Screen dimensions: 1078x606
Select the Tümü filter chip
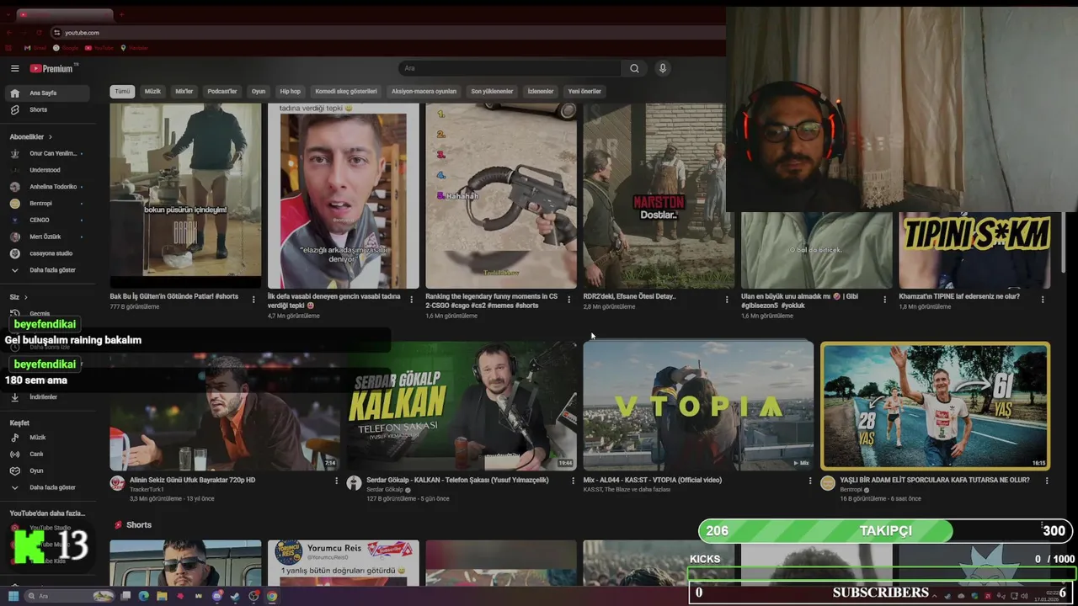122,91
